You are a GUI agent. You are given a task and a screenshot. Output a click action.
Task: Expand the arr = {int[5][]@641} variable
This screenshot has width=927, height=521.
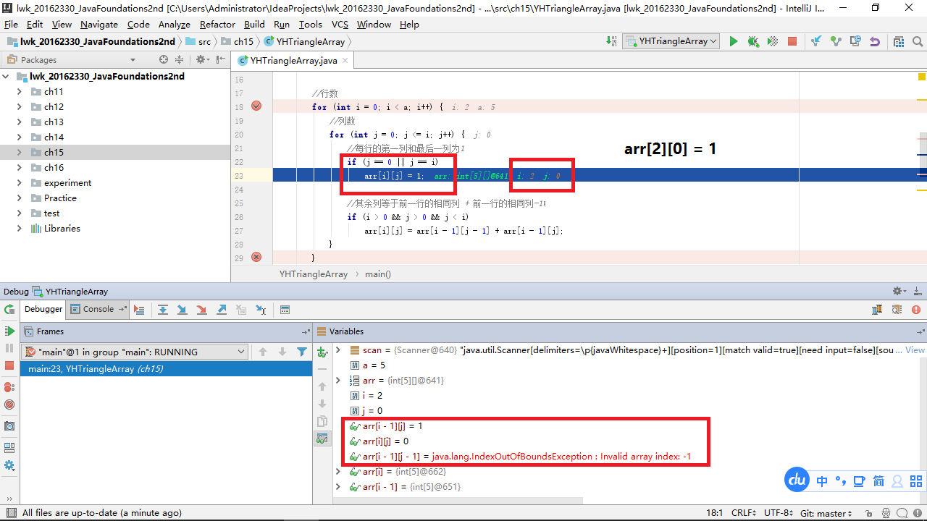337,380
